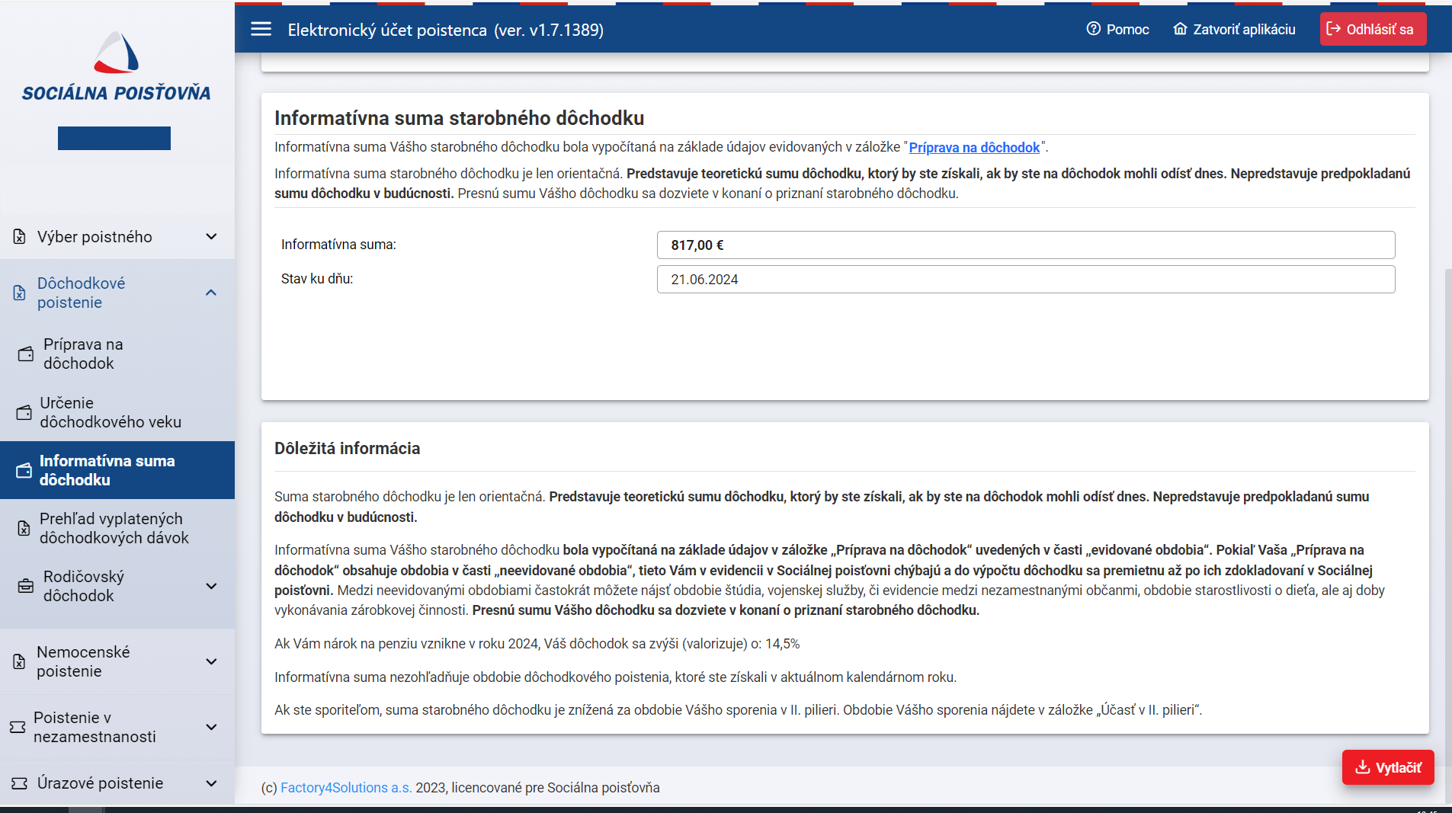Open Prehľad vyplatených dôchodkových dávok
The height and width of the screenshot is (813, 1452).
[114, 528]
